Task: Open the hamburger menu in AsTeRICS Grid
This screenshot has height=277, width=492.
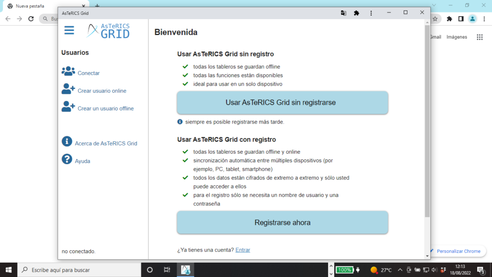Action: [69, 30]
